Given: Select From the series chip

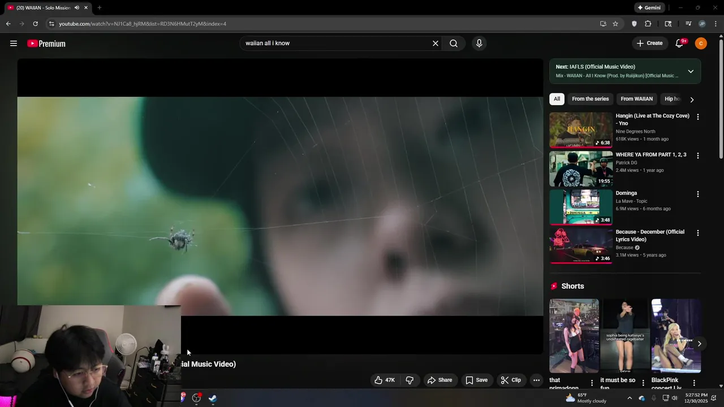Looking at the screenshot, I should (x=590, y=99).
